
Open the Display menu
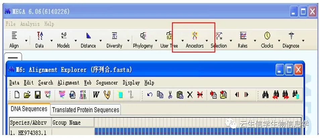click(131, 83)
